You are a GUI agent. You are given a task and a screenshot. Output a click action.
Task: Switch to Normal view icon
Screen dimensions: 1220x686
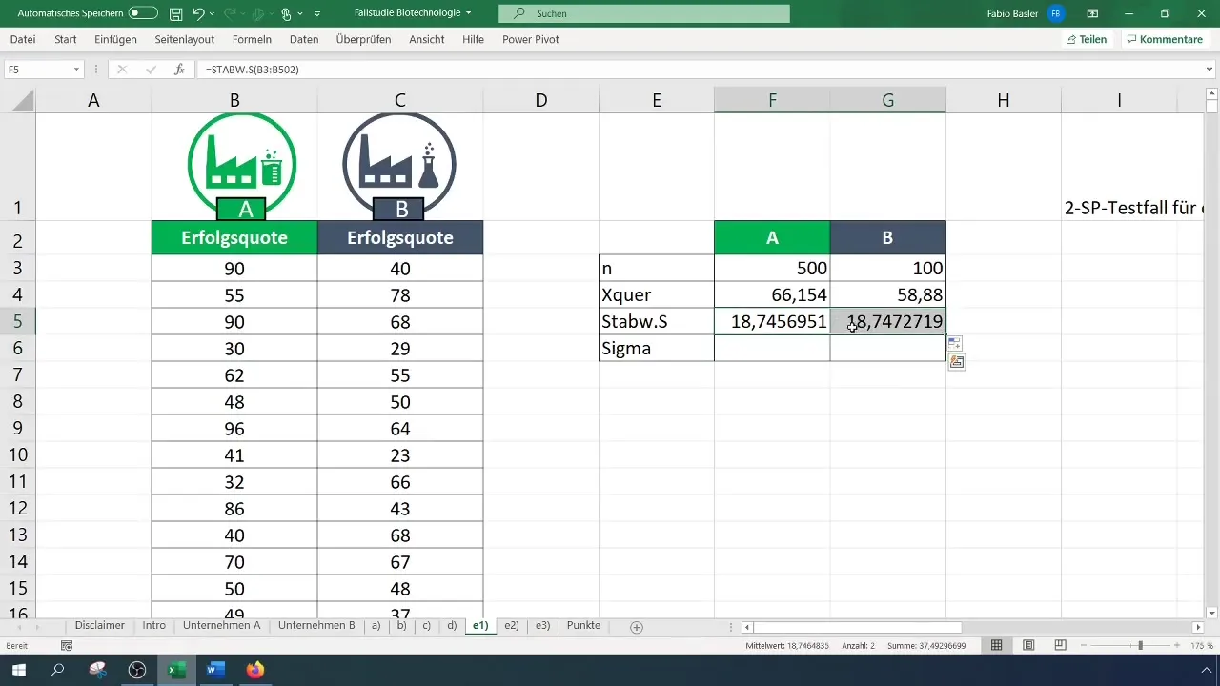tap(996, 645)
